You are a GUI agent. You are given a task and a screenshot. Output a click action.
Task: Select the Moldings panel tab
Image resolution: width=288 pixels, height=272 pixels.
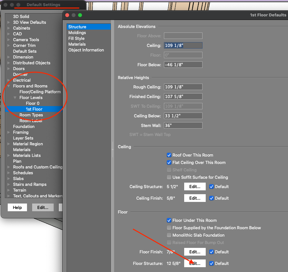click(77, 32)
